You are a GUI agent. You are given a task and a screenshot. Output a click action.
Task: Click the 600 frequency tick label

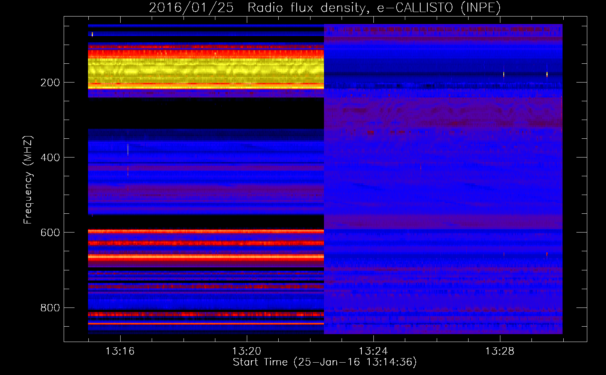tap(50, 232)
